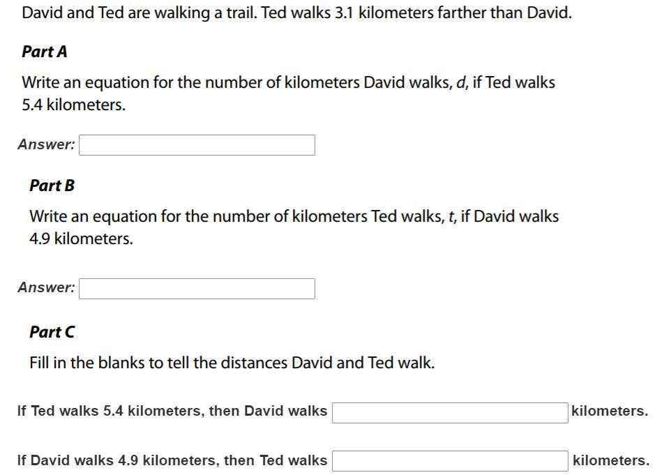
Task: Click the Part B question text about Ted
Action: (x=294, y=227)
